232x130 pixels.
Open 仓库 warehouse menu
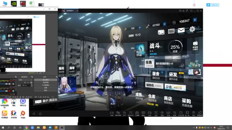click(152, 98)
